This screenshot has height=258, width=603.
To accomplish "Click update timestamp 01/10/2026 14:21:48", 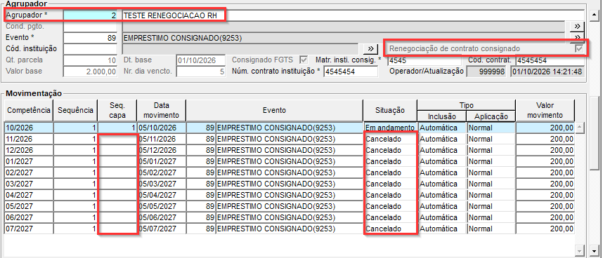I will (547, 72).
